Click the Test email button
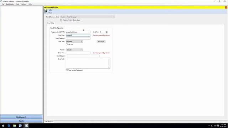The width and height of the screenshot is (228, 128). tap(101, 42)
